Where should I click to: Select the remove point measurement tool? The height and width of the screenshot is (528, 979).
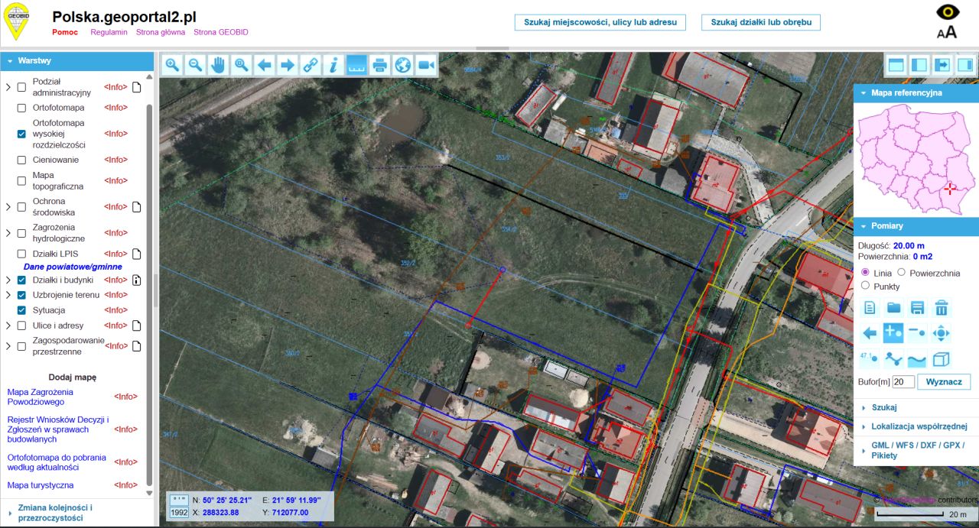click(x=917, y=333)
